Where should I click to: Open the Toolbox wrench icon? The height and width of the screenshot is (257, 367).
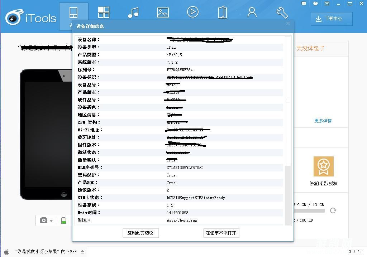[282, 13]
